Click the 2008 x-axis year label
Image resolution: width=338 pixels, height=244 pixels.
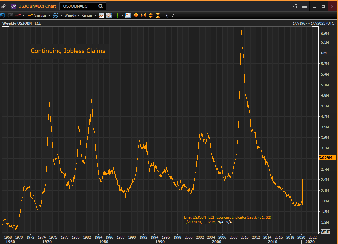pyautogui.click(x=233, y=237)
